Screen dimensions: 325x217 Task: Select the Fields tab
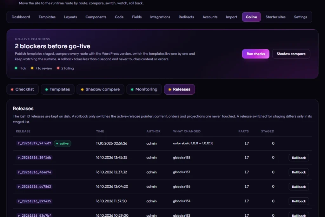[x=137, y=17]
